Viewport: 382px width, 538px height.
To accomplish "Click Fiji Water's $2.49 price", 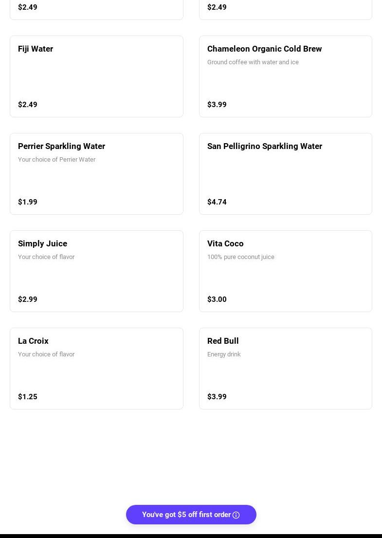I will point(28,105).
